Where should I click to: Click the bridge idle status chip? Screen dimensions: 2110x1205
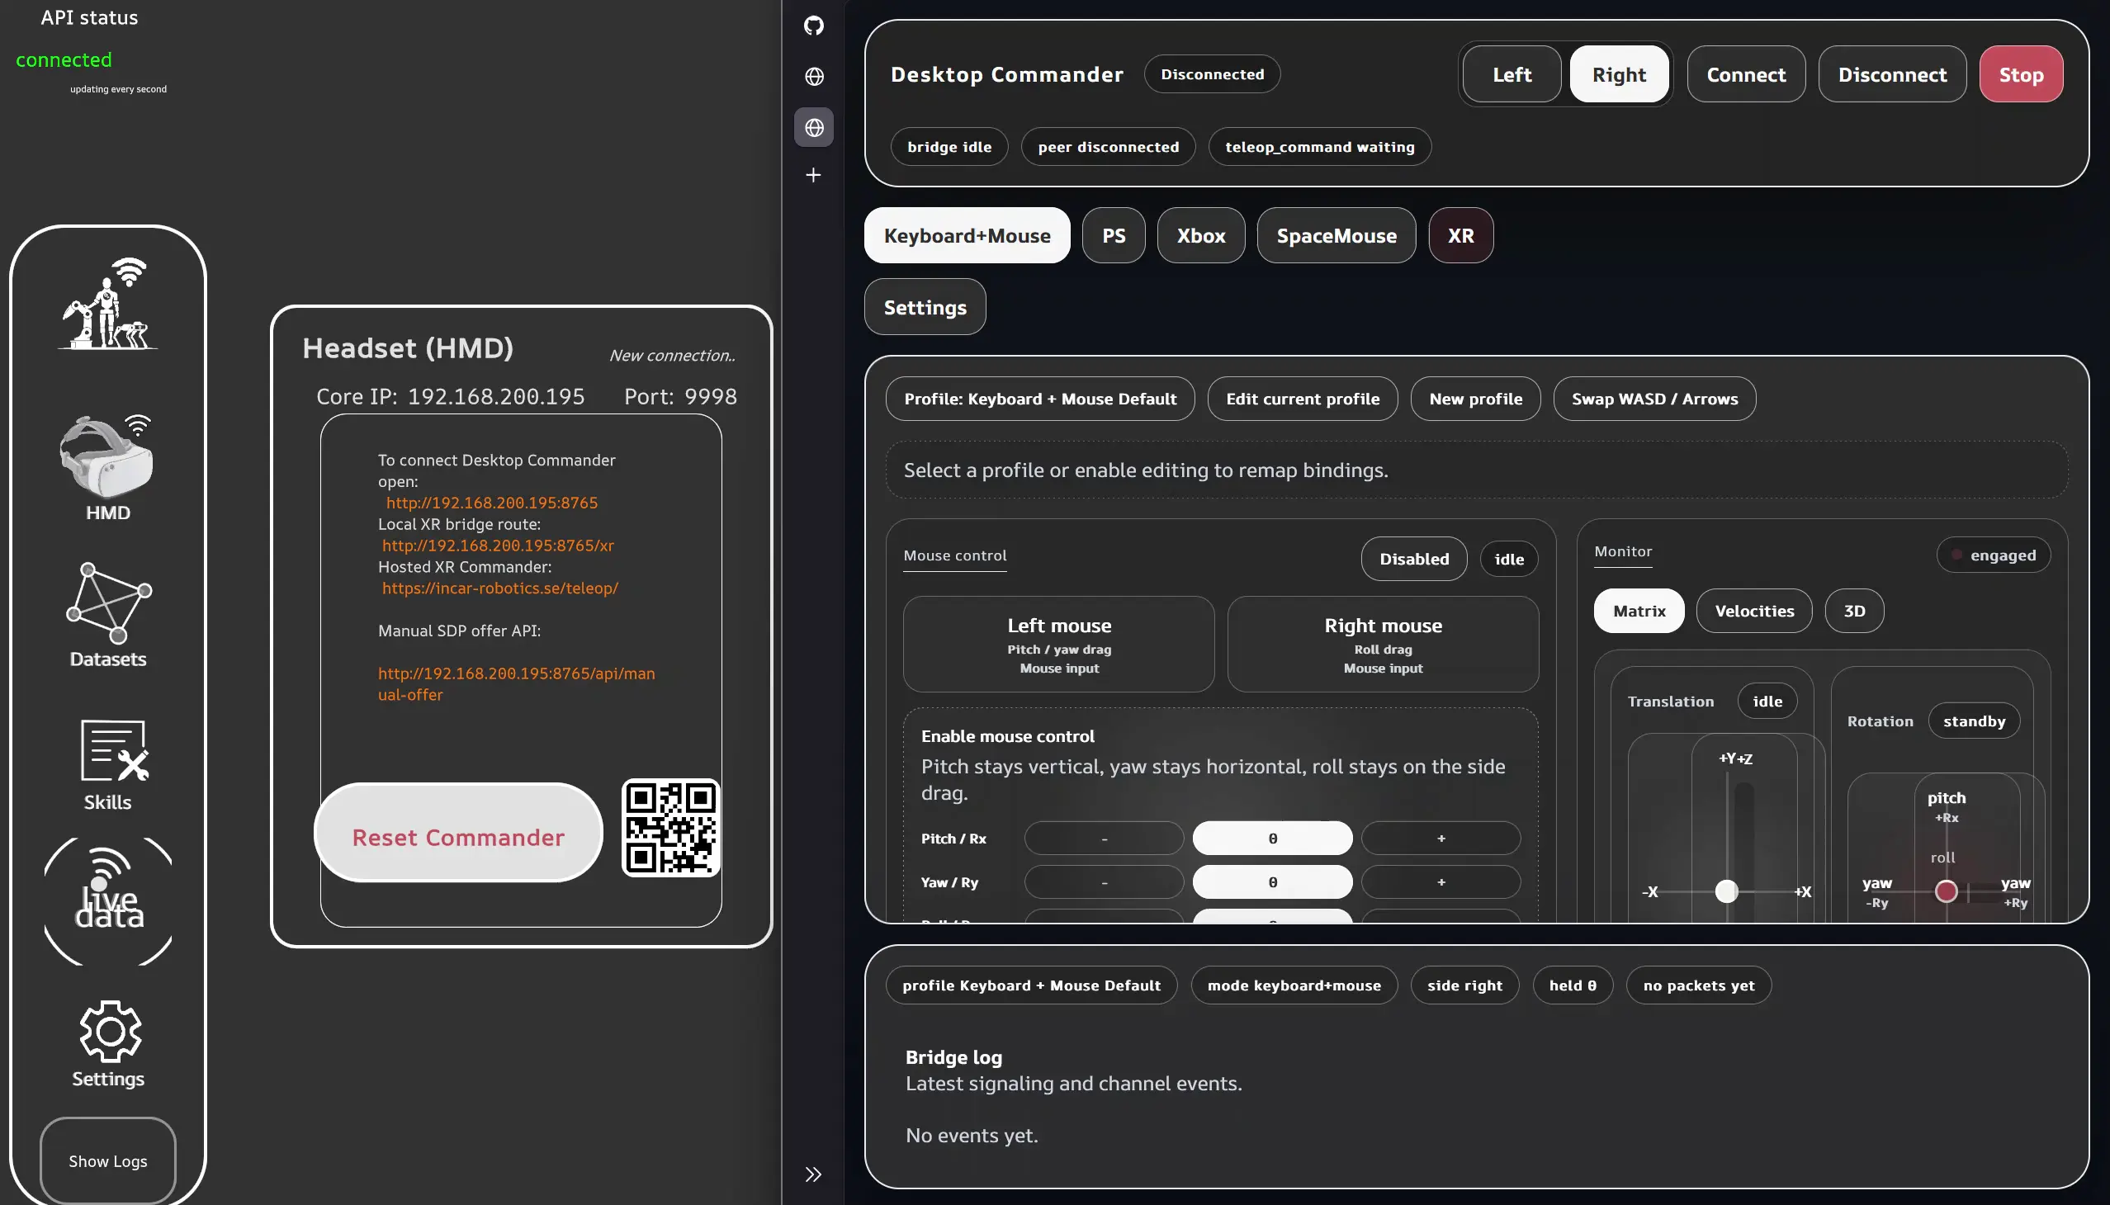point(949,146)
